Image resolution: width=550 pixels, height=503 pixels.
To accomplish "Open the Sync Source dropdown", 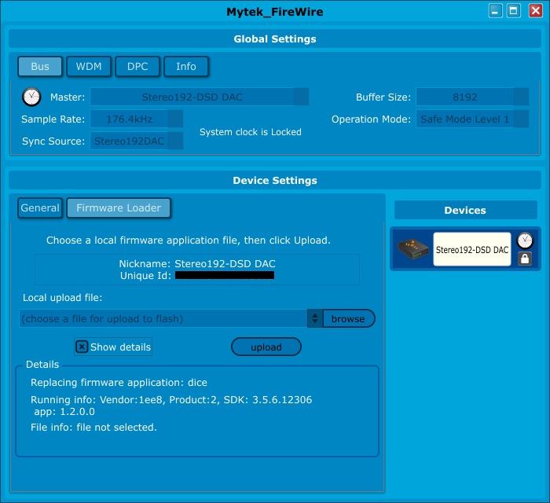I will coord(175,141).
